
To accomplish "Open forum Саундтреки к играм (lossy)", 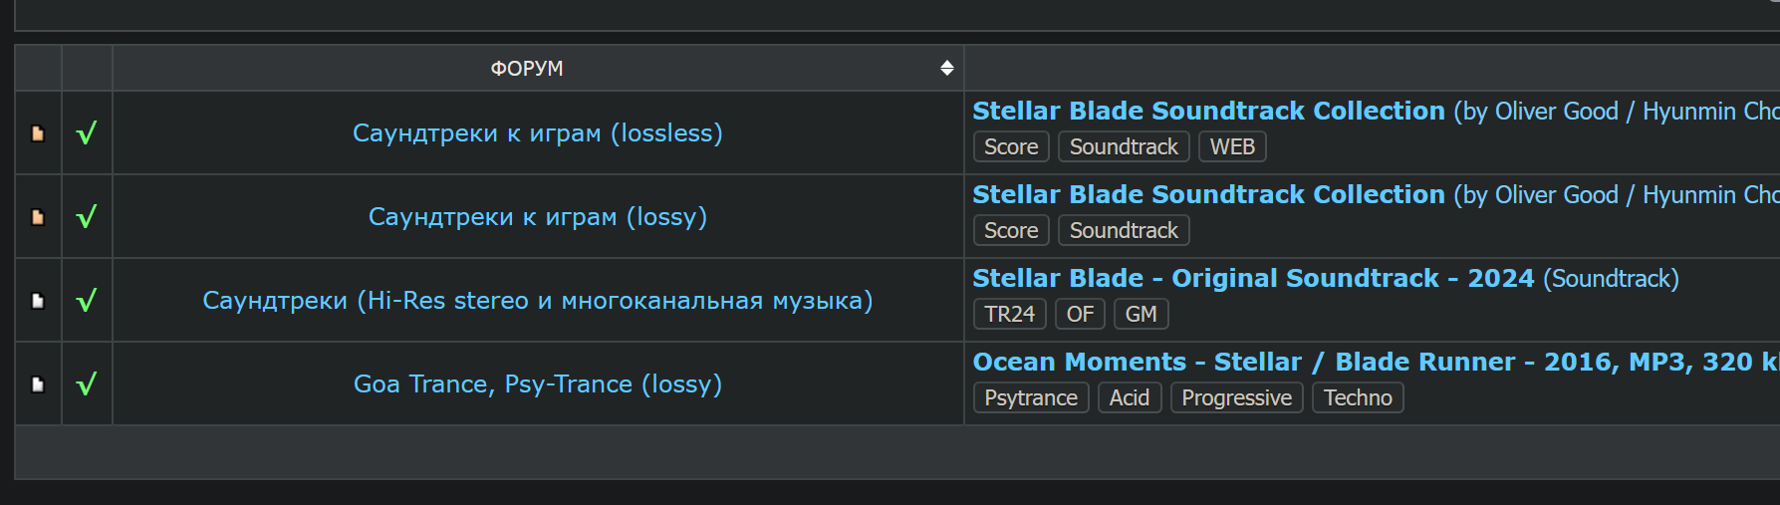I will click(x=538, y=217).
